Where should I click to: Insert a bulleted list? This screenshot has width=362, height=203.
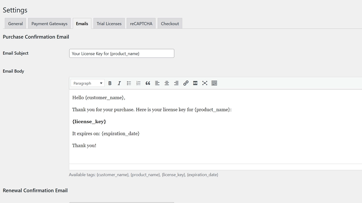[x=129, y=83]
